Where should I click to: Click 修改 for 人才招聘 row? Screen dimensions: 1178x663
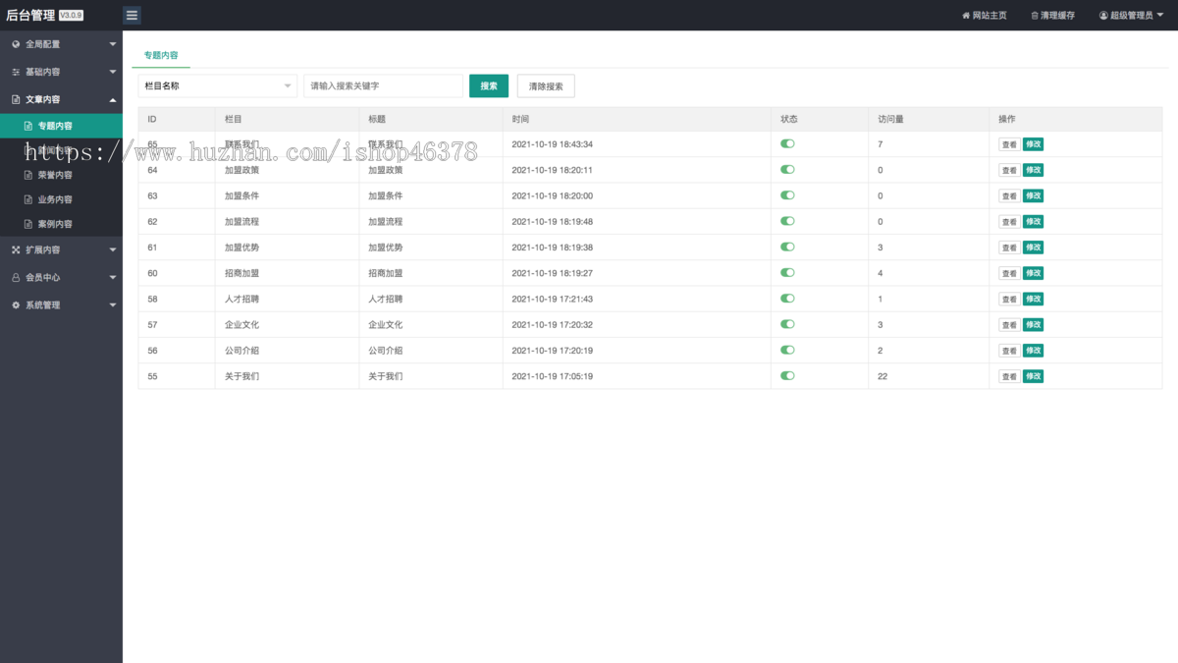(1033, 299)
